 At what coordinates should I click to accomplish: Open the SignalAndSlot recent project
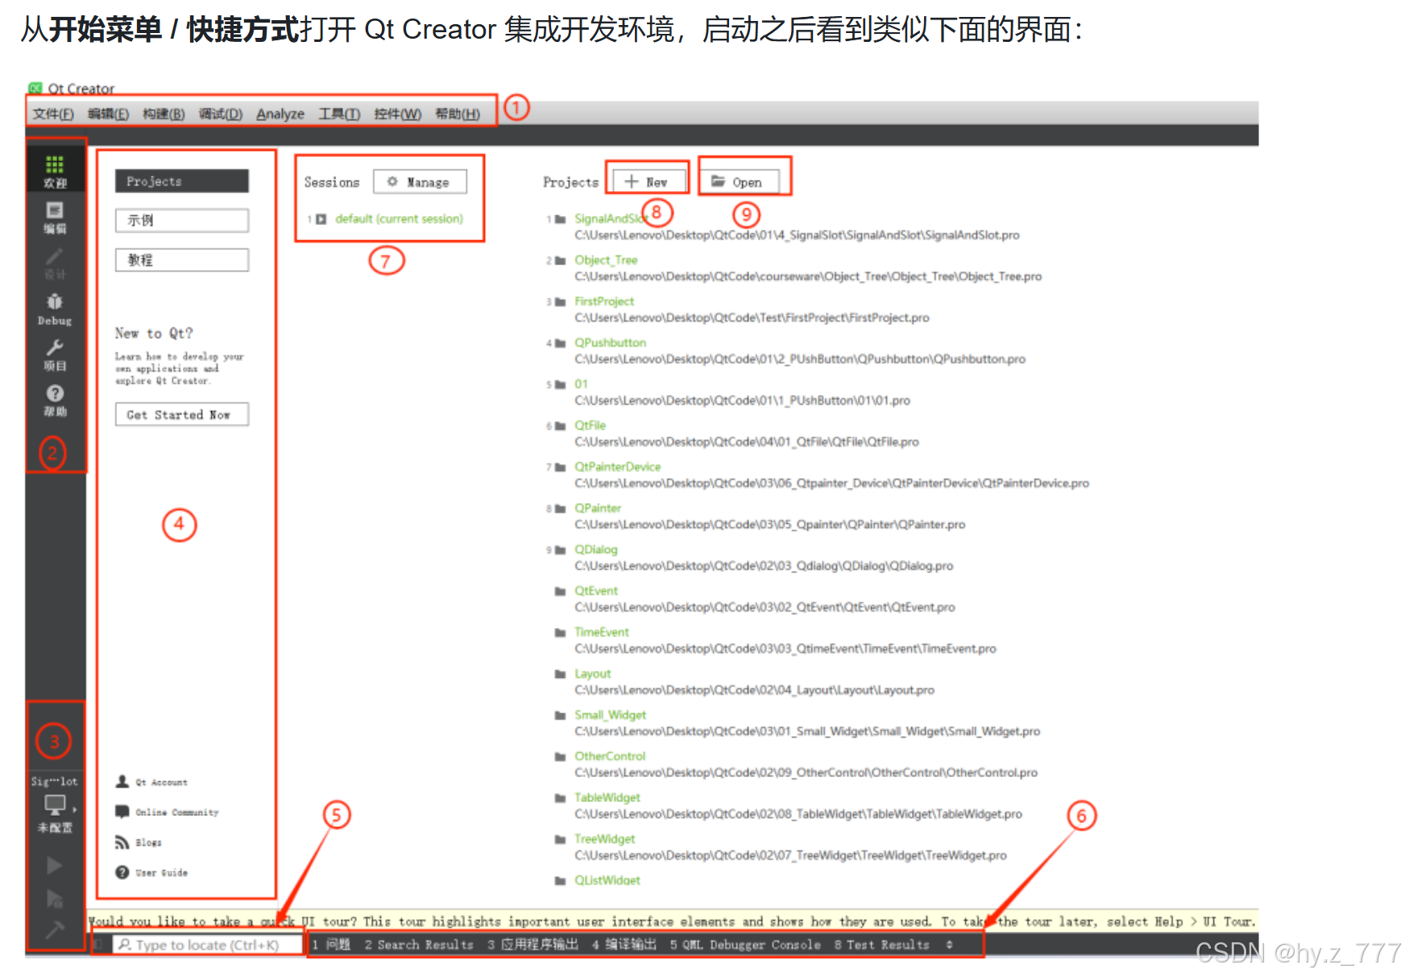(x=611, y=218)
